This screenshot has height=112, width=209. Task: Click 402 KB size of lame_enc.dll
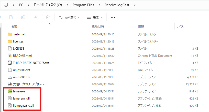(194, 99)
